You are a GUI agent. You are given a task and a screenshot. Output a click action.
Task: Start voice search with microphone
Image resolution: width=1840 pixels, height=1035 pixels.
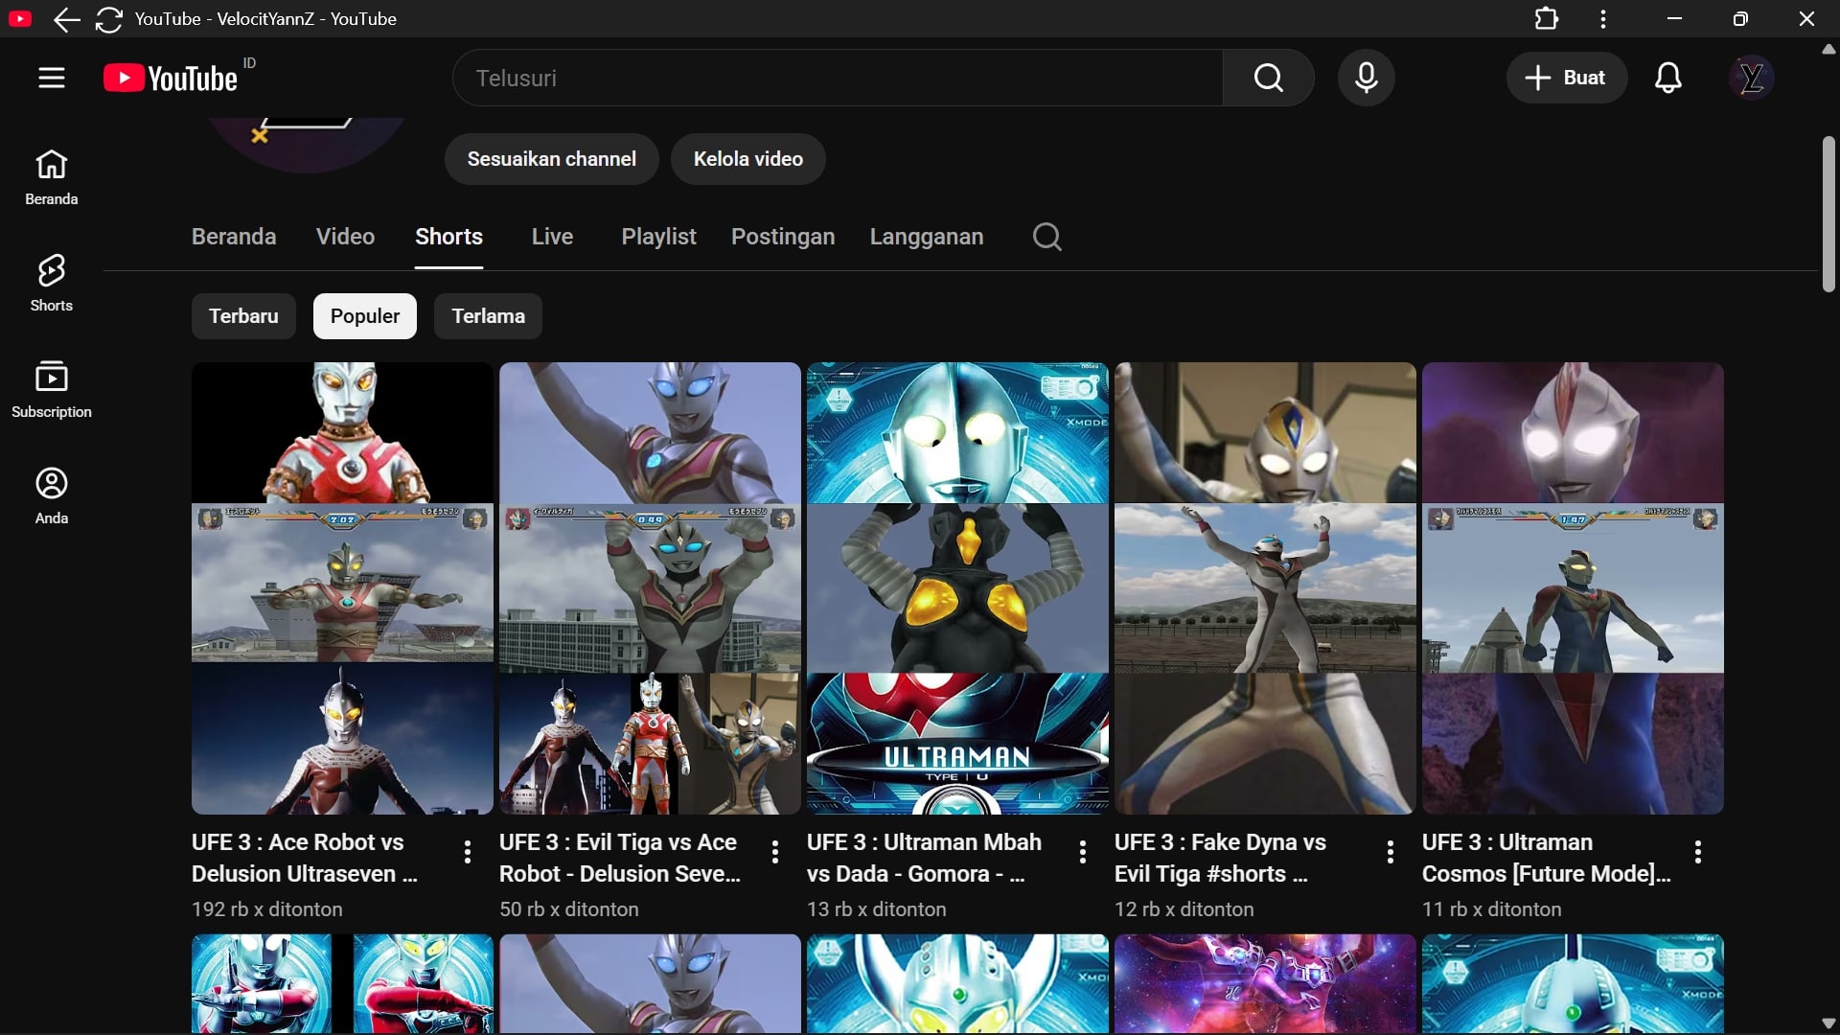pos(1366,78)
